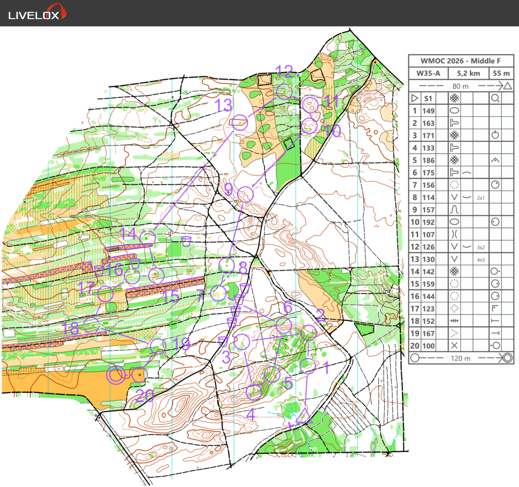The width and height of the screenshot is (519, 487).
Task: Click the '80 m' start distance text
Action: tap(460, 86)
